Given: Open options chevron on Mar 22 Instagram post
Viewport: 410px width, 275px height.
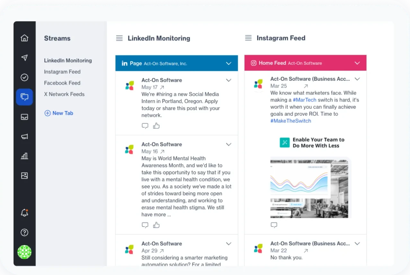Looking at the screenshot, I should (357, 244).
